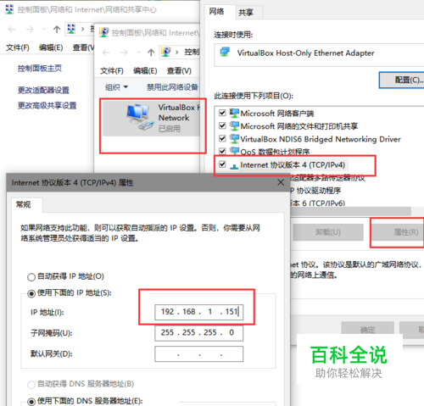Open recent locations dropdown in Sharing Center window

(44, 29)
